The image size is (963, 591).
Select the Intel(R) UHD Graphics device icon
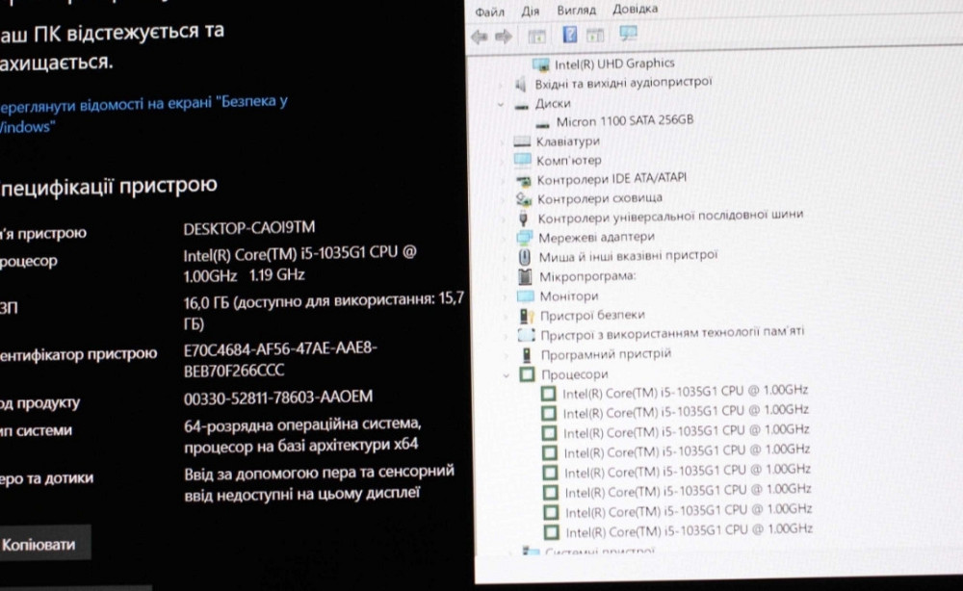(x=544, y=64)
